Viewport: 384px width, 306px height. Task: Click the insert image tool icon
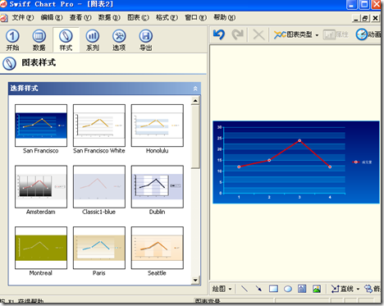pos(317,289)
